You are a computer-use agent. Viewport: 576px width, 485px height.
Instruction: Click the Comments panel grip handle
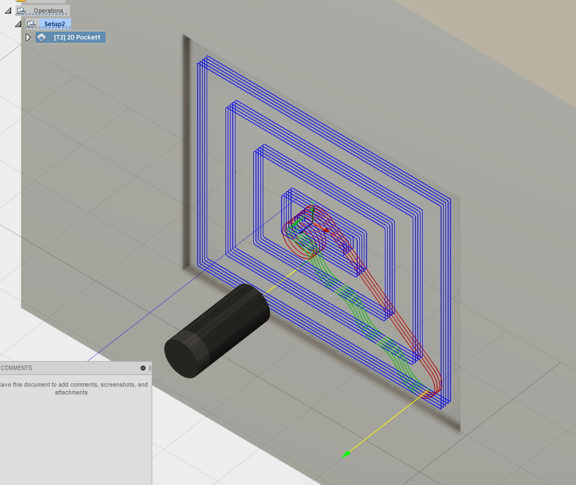150,368
